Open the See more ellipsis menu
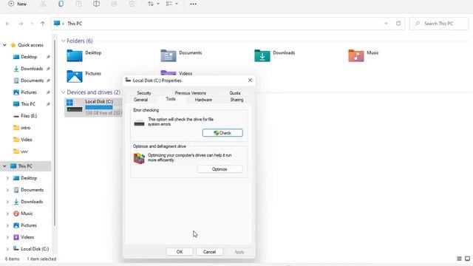473x266 pixels. (193, 4)
